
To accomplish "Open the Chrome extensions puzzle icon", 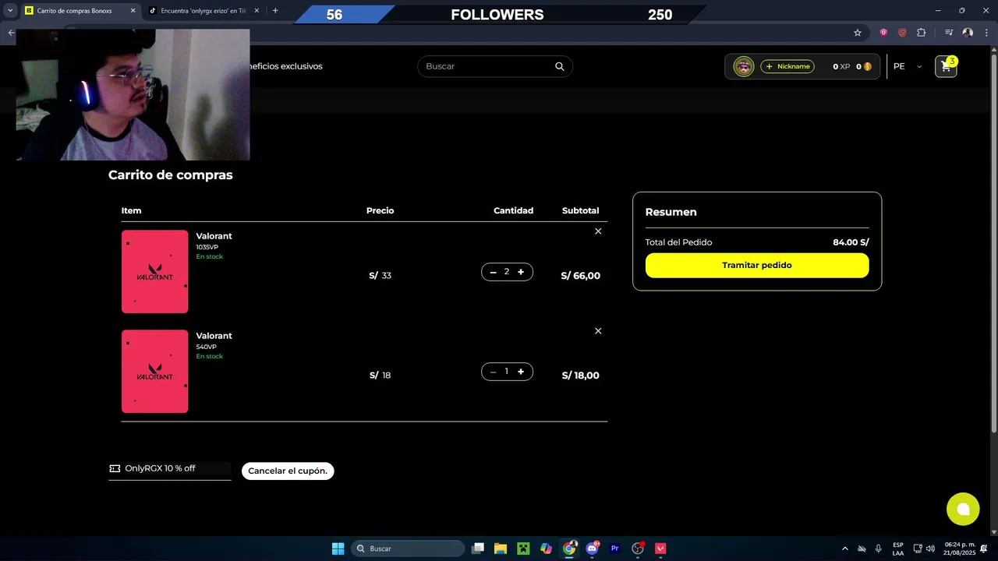I will click(x=921, y=33).
